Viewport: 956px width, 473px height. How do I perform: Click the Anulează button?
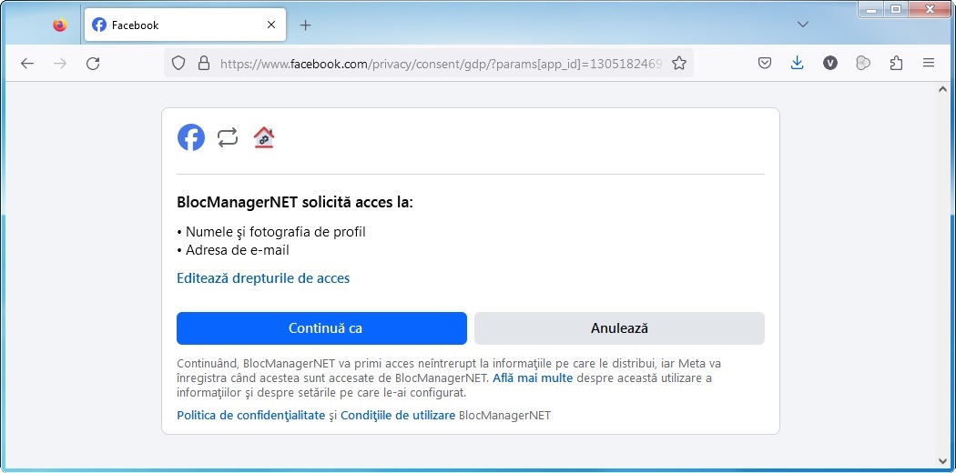pos(619,328)
